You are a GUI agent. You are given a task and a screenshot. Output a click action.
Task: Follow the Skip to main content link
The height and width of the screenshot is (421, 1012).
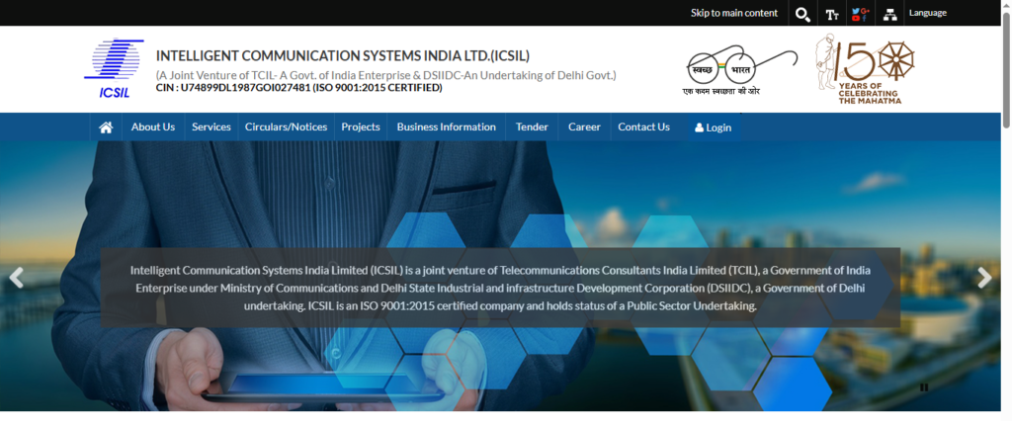pos(734,13)
